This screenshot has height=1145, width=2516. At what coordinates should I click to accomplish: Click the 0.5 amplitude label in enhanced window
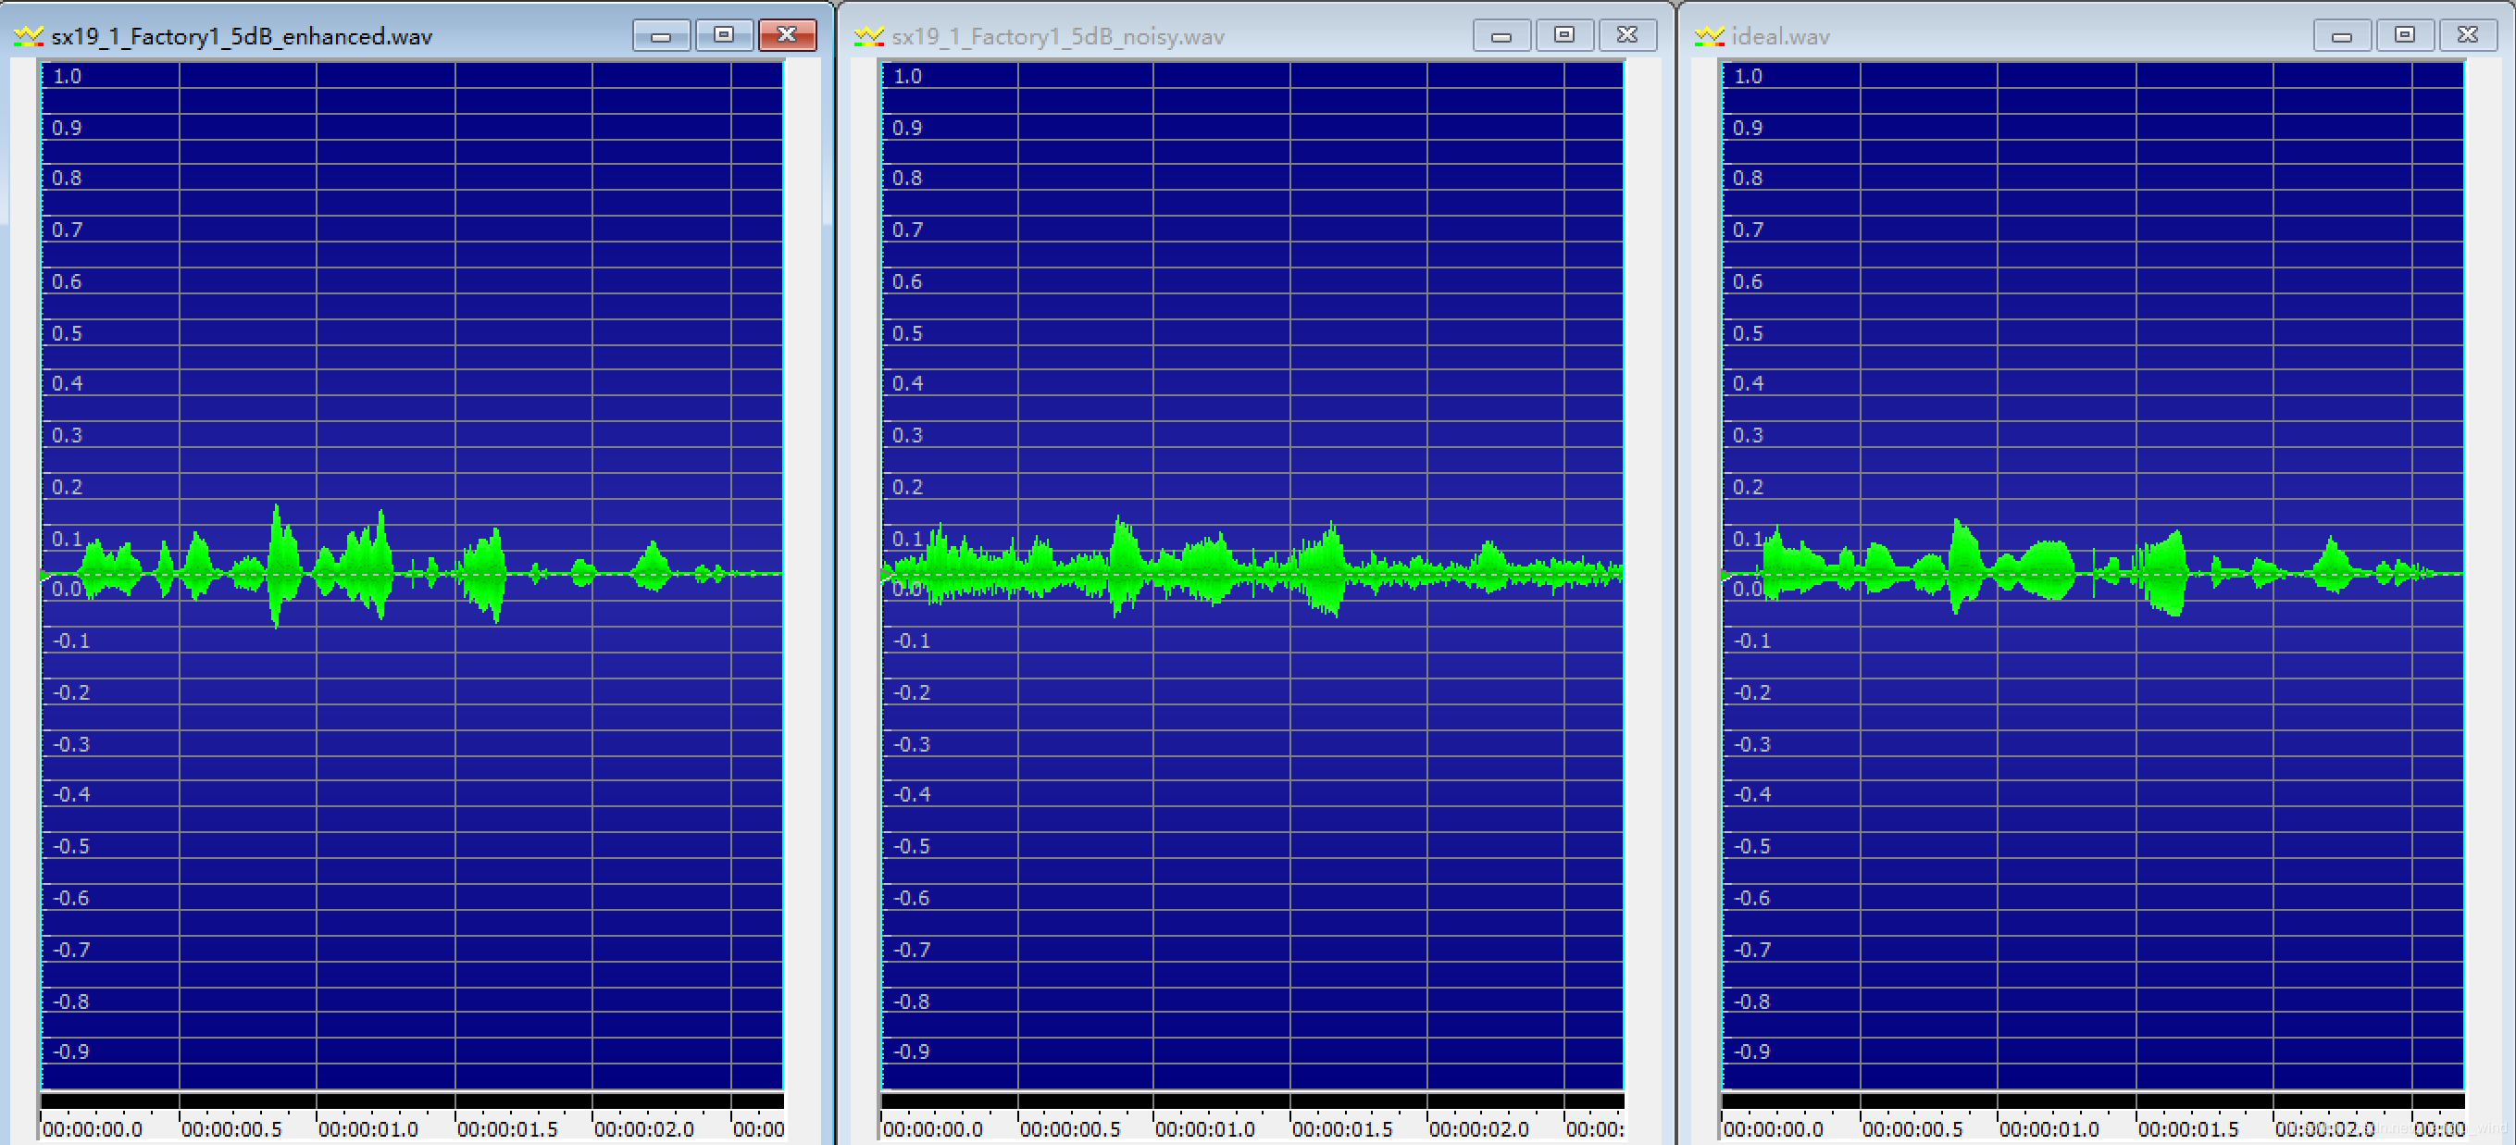tap(68, 333)
